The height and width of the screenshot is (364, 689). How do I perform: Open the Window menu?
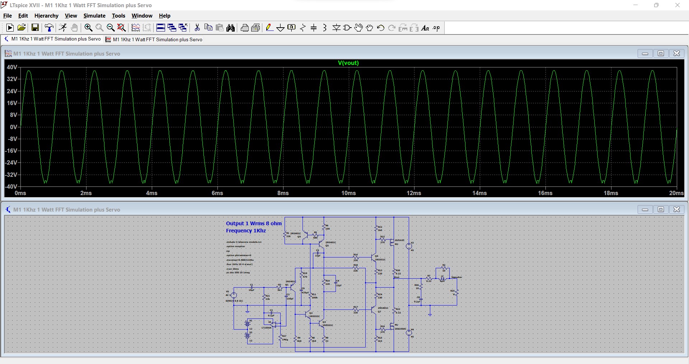142,16
